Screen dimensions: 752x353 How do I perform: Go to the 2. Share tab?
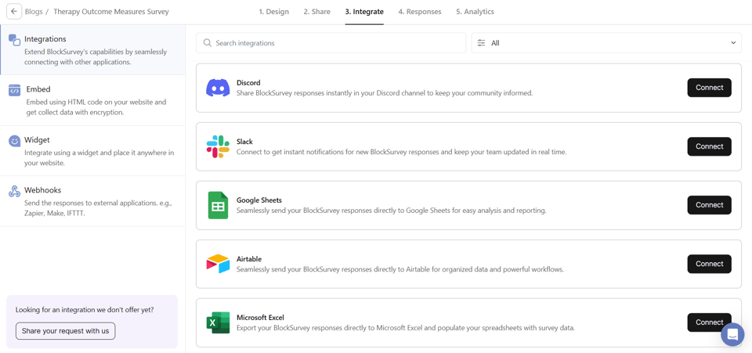(317, 12)
